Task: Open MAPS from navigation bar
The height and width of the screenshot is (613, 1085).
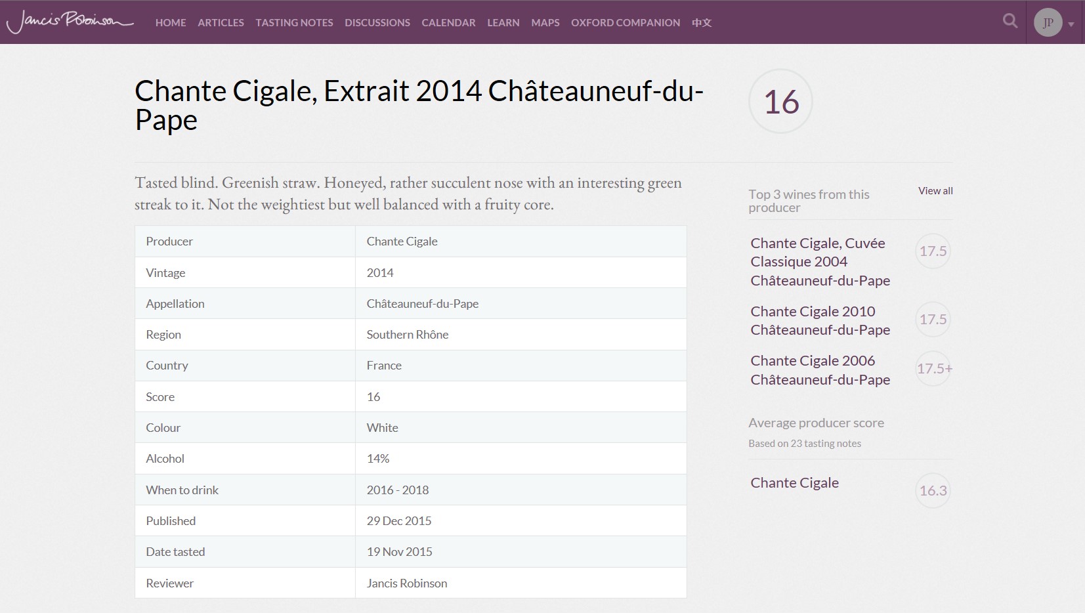Action: point(545,22)
